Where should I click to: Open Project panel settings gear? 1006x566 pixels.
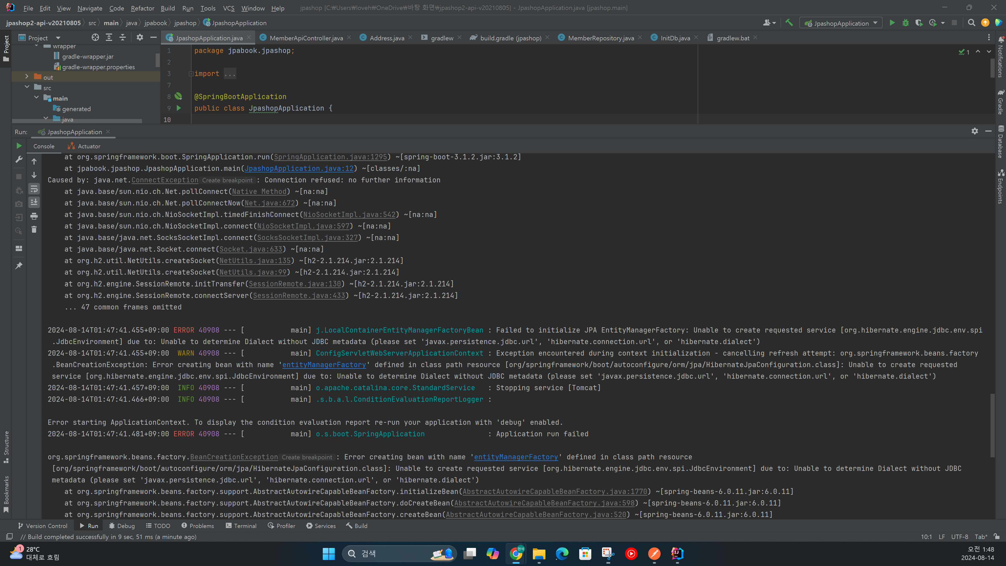coord(140,37)
